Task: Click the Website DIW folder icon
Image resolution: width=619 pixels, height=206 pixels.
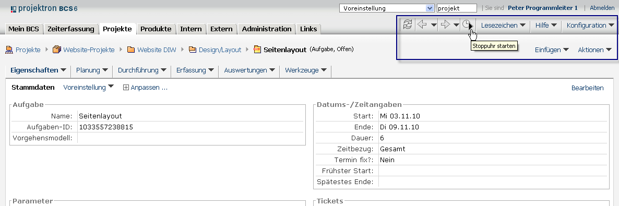Action: point(131,50)
